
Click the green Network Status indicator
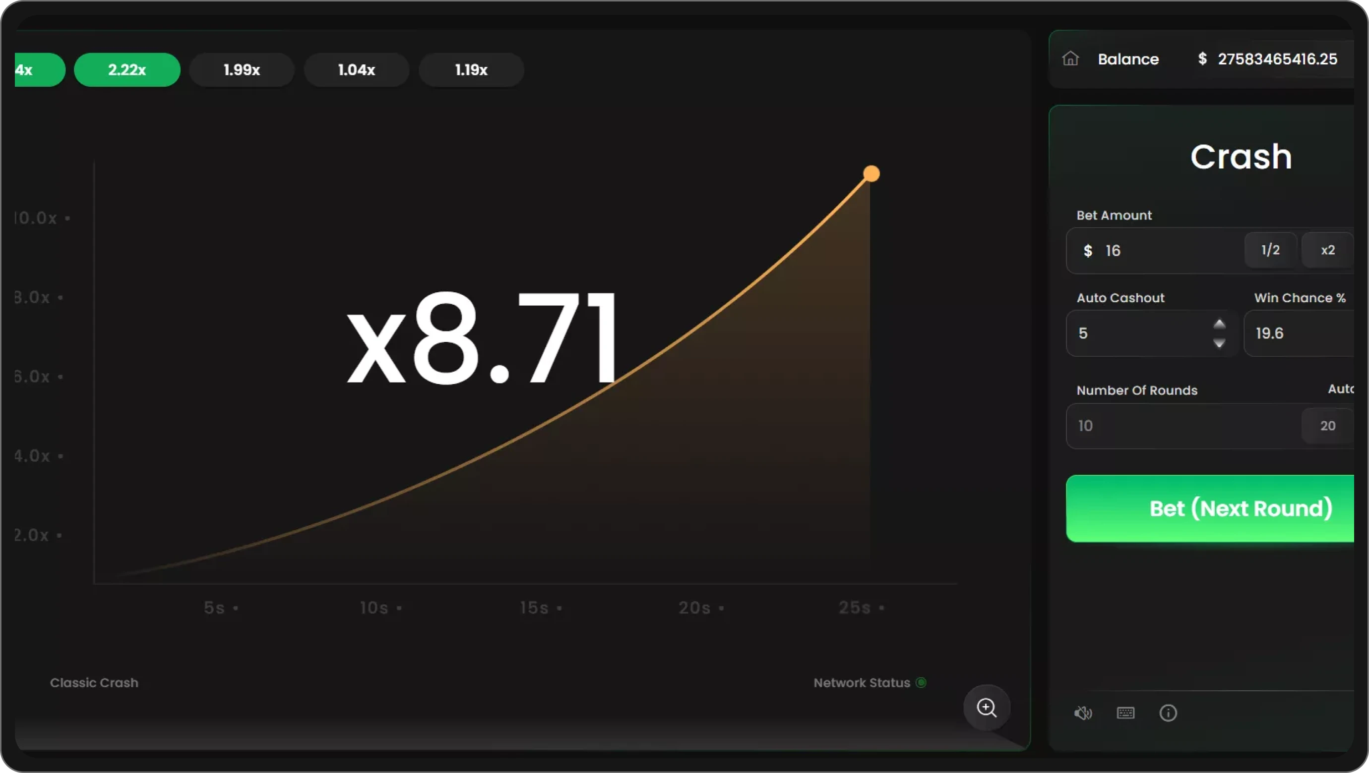[921, 682]
